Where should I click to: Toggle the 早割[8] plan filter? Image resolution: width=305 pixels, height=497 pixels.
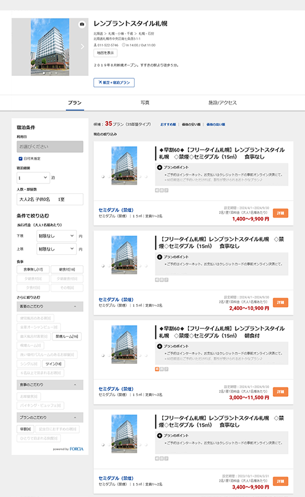pyautogui.click(x=25, y=429)
